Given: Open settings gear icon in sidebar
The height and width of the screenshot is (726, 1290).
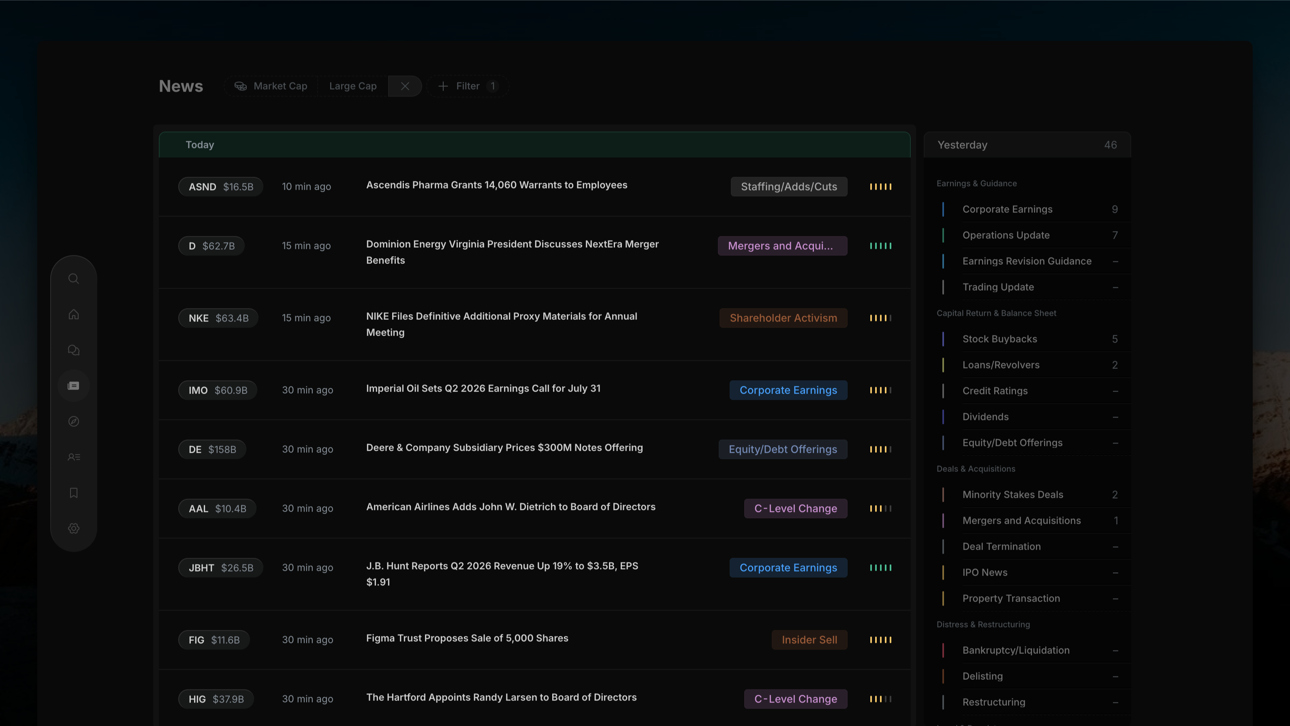Looking at the screenshot, I should click(74, 529).
